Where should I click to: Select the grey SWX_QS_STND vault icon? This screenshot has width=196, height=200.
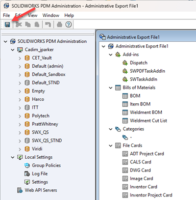[x=27, y=140]
